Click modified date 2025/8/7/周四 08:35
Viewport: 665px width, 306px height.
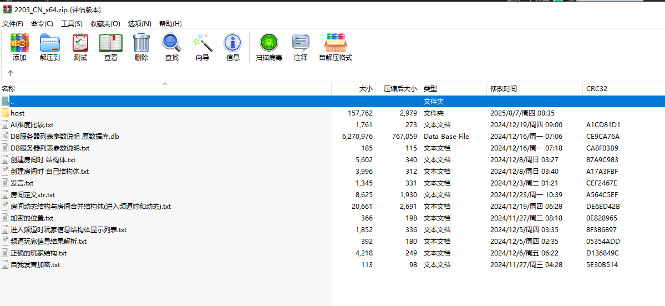tap(522, 113)
